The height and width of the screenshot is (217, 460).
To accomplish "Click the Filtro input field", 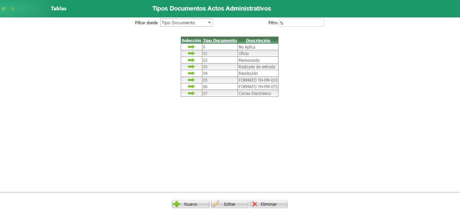I will pos(301,23).
